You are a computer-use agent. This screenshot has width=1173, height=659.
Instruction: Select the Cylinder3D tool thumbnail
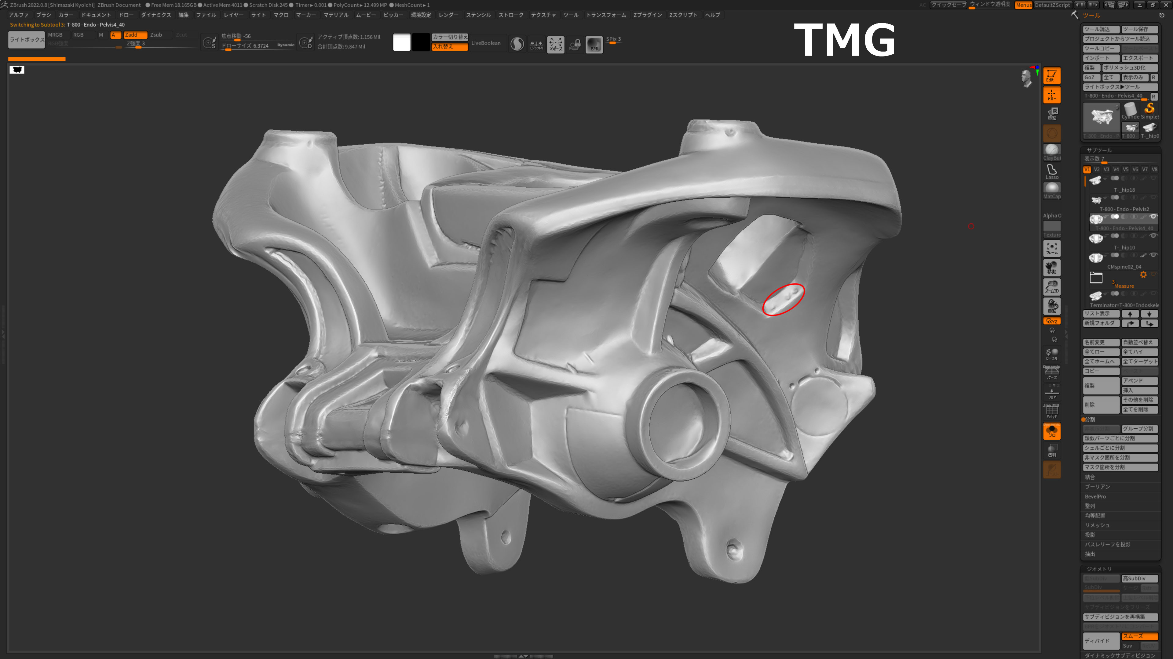click(x=1130, y=111)
